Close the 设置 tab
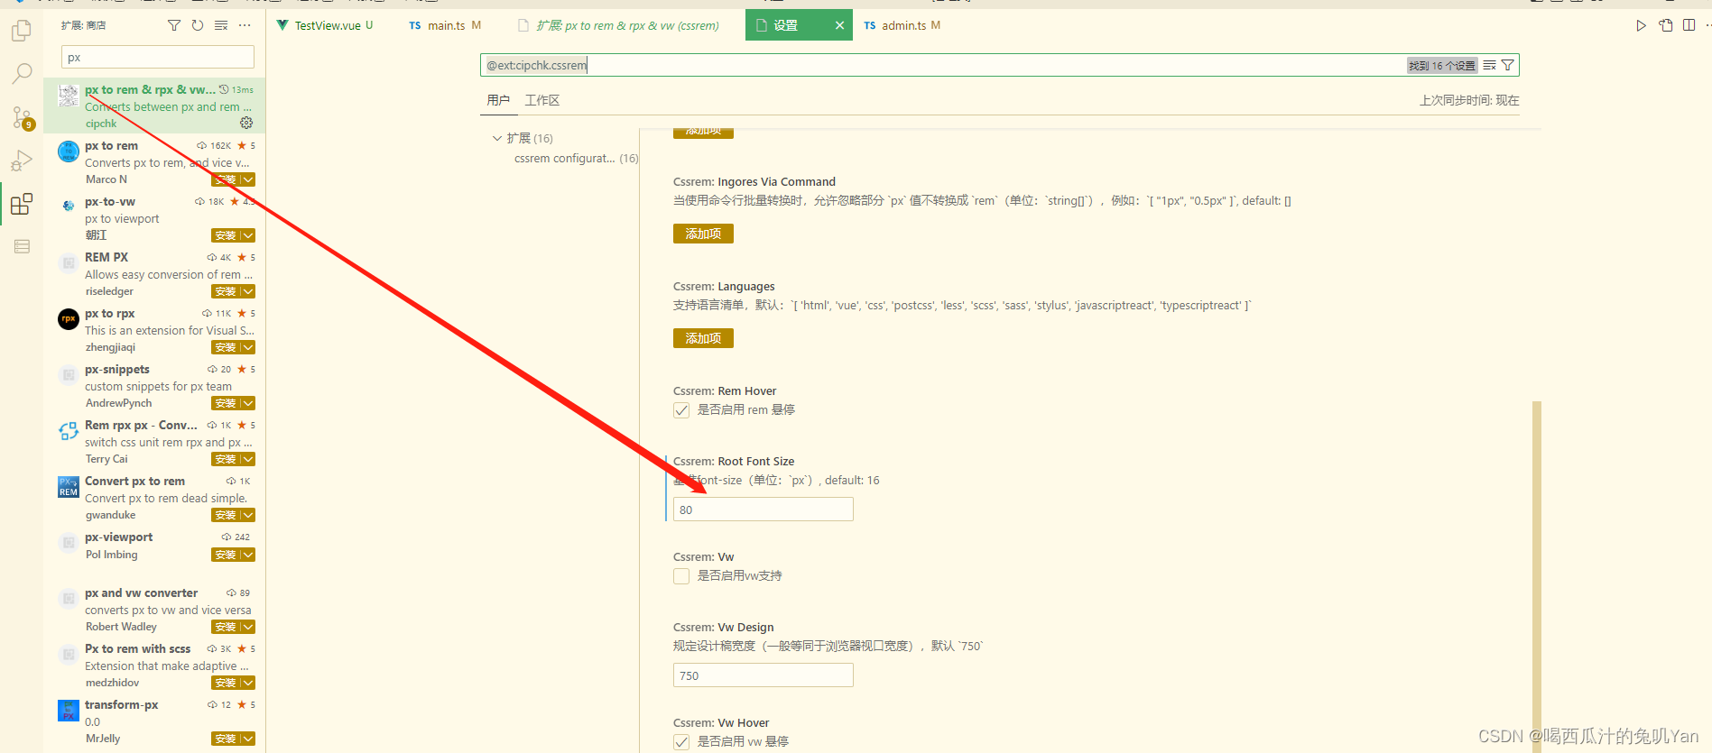This screenshot has height=753, width=1712. 839,25
